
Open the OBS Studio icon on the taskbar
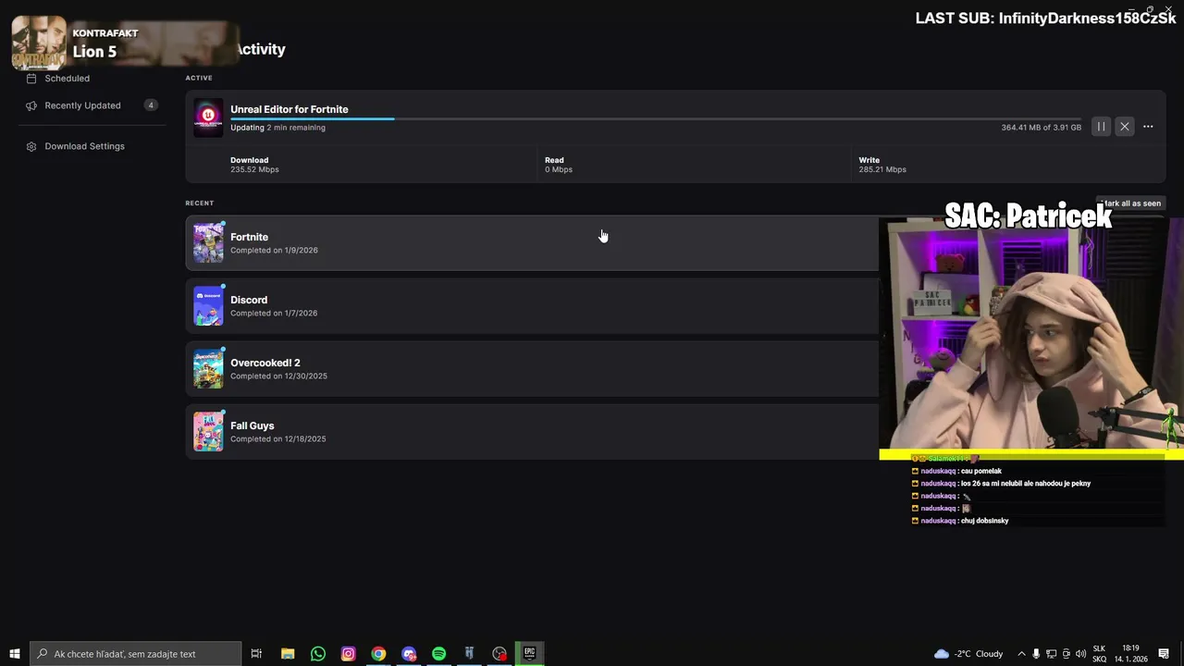[499, 654]
